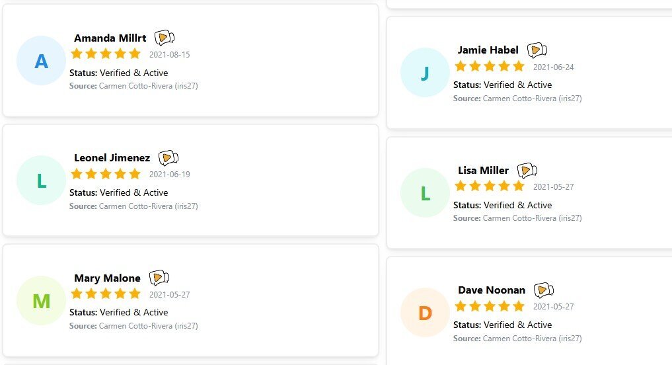Viewport: 672px width, 365px height.
Task: Click the badge icon beside Mary Malone
Action: tap(159, 278)
